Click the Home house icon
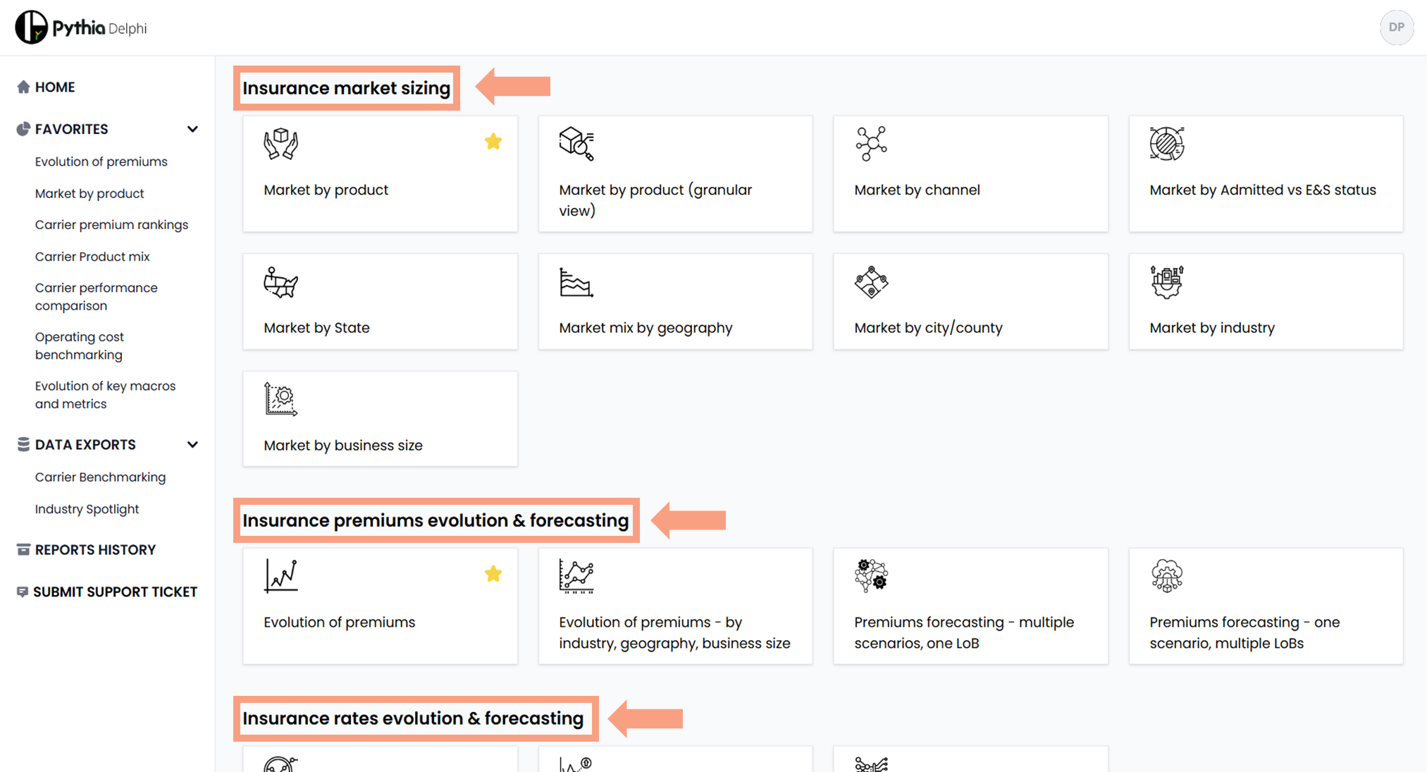This screenshot has width=1427, height=772. pyautogui.click(x=23, y=87)
